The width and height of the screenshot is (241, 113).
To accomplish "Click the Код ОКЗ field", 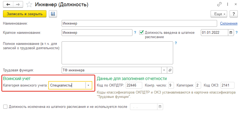I will pyautogui.click(x=227, y=85).
